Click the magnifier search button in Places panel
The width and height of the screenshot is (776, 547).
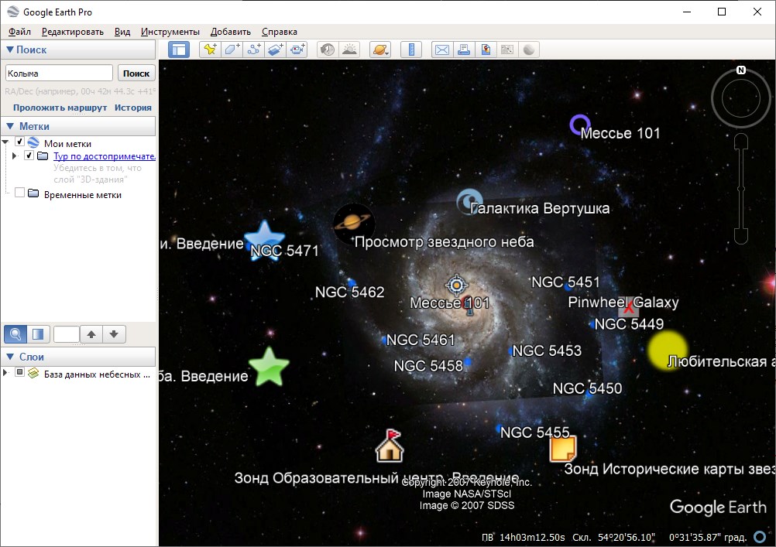[15, 334]
